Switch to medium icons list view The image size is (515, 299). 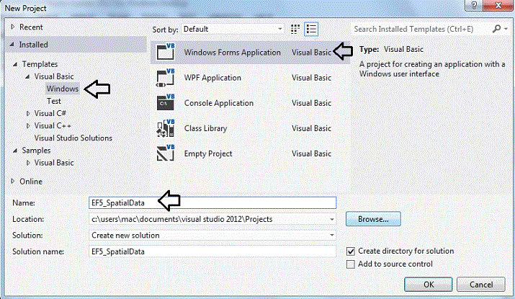point(311,29)
